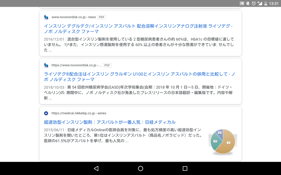Tap the PDF badge beside the news URL
This screenshot has width=281, height=175.
tap(102, 17)
